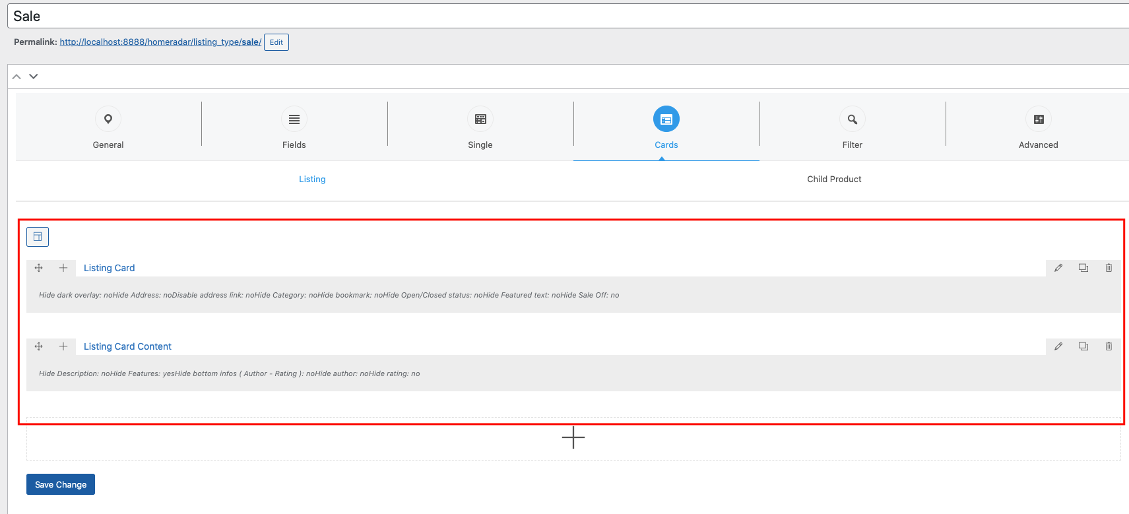This screenshot has height=514, width=1129.
Task: Select the Cards tab
Action: click(666, 128)
